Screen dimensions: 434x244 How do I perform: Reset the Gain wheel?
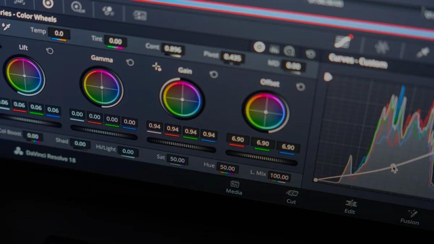coord(214,74)
